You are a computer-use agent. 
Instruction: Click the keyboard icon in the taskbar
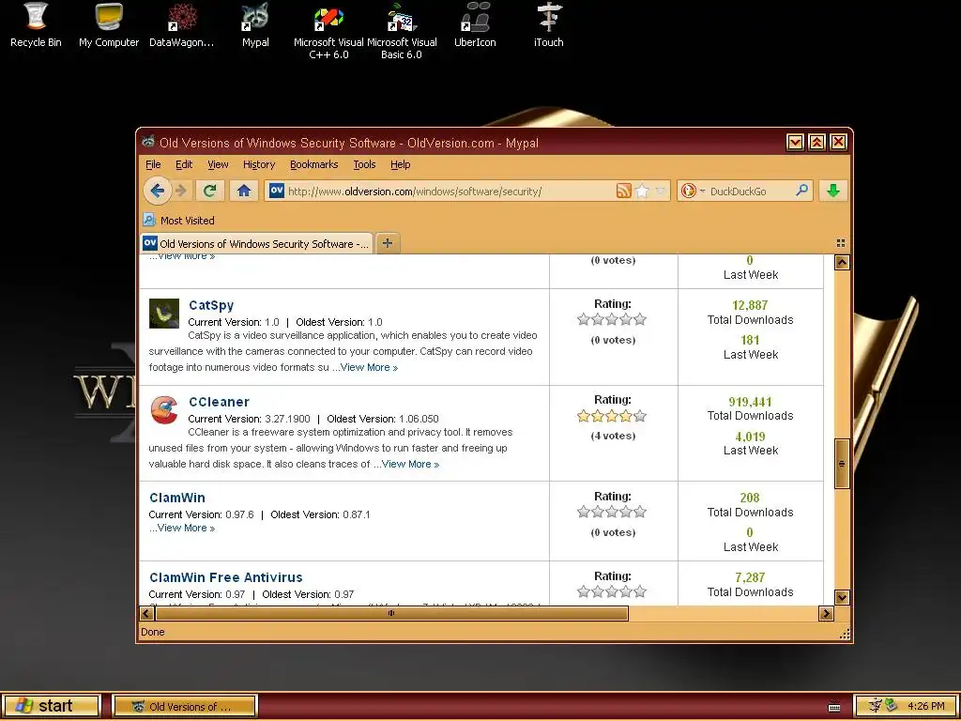[834, 706]
